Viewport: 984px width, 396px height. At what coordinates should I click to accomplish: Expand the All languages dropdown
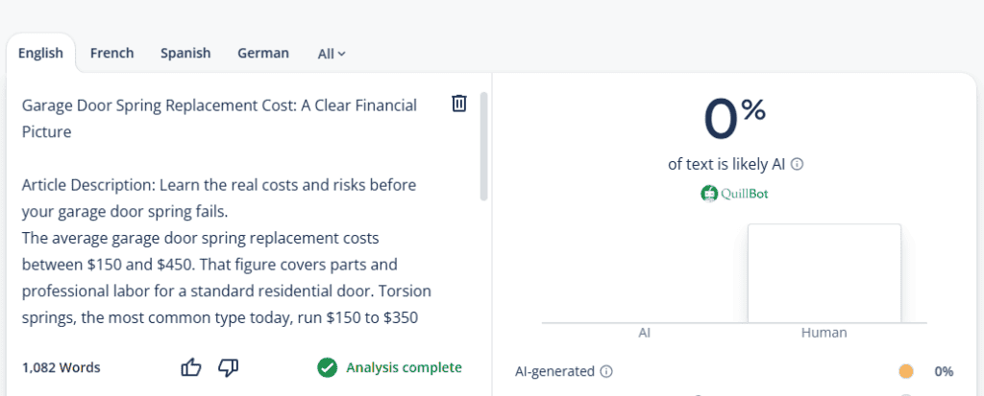[x=332, y=54]
